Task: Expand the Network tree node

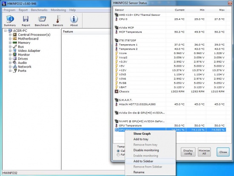Action: pyautogui.click(x=10, y=67)
